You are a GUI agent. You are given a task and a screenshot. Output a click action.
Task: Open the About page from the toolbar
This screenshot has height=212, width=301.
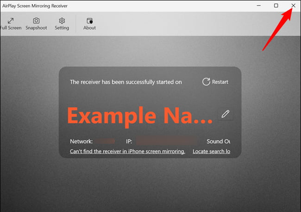[89, 24]
